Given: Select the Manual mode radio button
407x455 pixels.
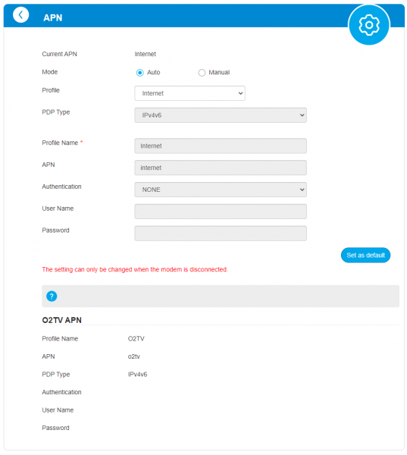Looking at the screenshot, I should pyautogui.click(x=202, y=73).
